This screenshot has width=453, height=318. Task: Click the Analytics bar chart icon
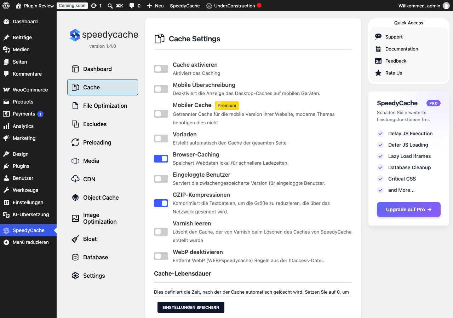(x=6, y=126)
